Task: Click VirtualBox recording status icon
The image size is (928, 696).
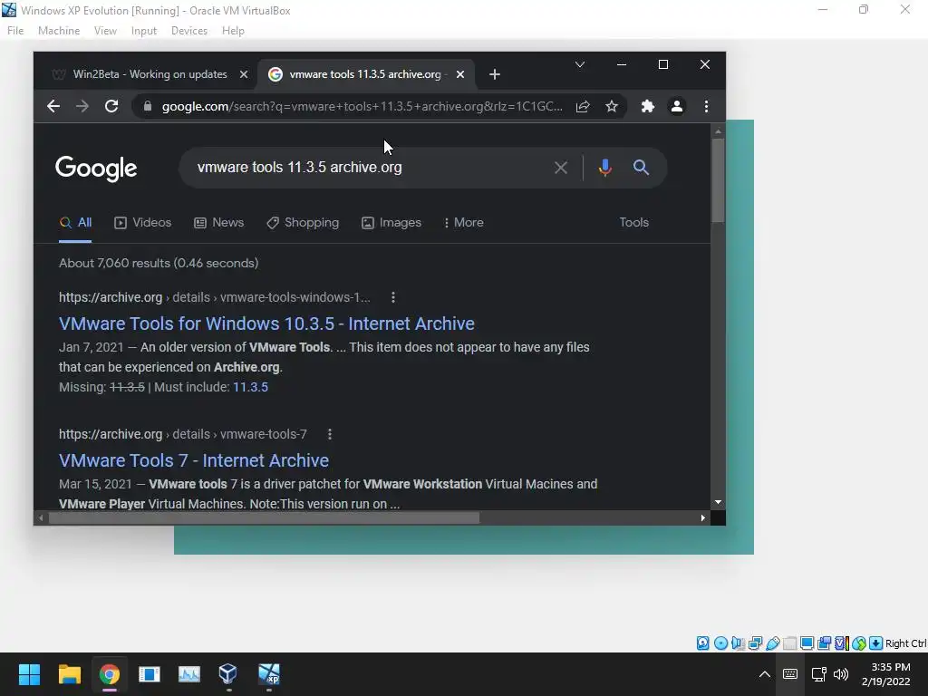Action: (824, 643)
